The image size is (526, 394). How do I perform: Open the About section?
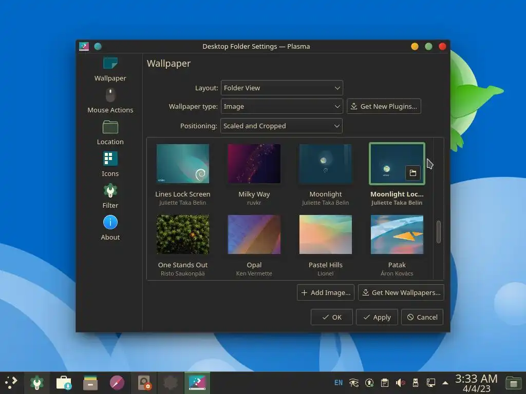(x=110, y=228)
